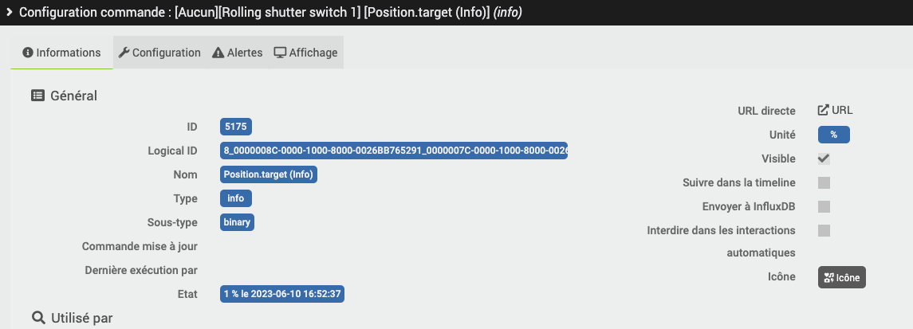The height and width of the screenshot is (329, 913).
Task: Click the monitor icon for Affichage
Action: point(280,53)
